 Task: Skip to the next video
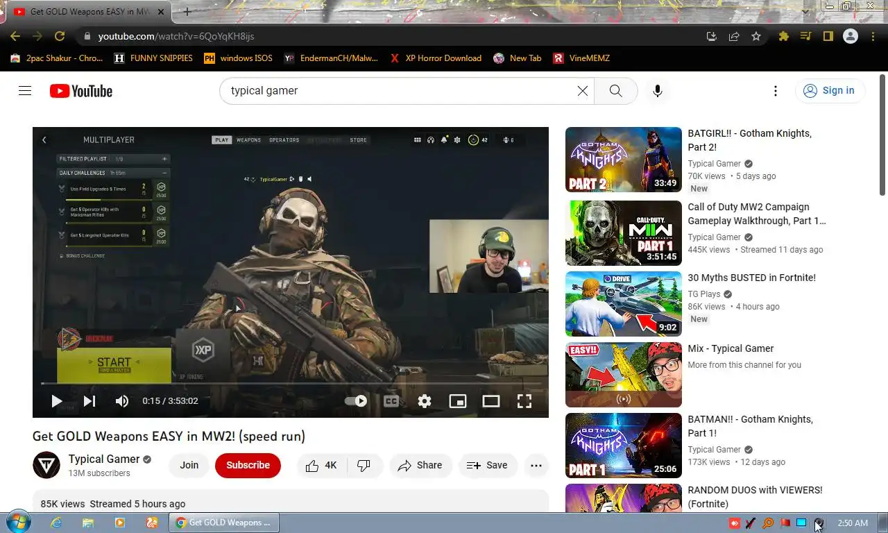(89, 400)
